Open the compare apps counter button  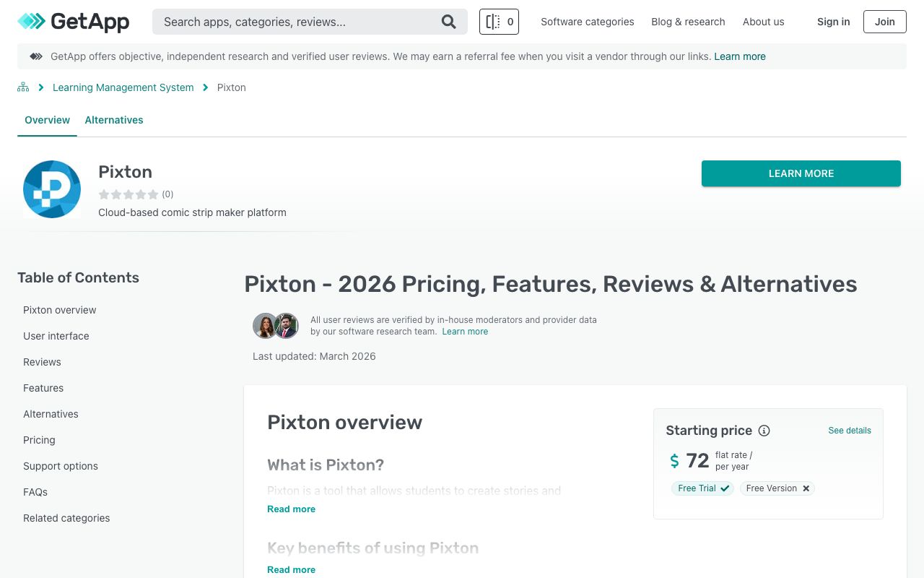point(499,22)
